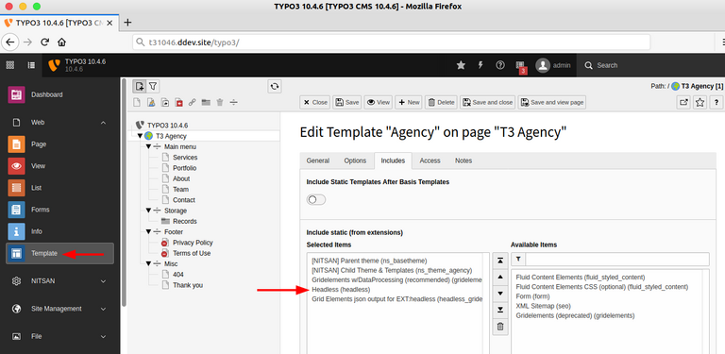Open record in new window icon
Viewport: 725px width, 354px height.
click(x=683, y=103)
